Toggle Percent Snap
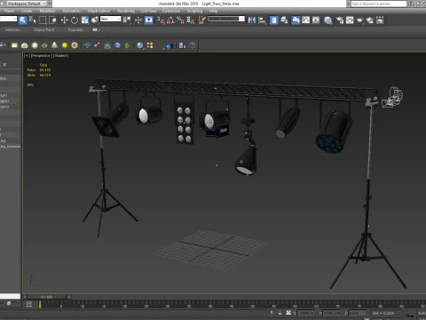 coord(180,20)
